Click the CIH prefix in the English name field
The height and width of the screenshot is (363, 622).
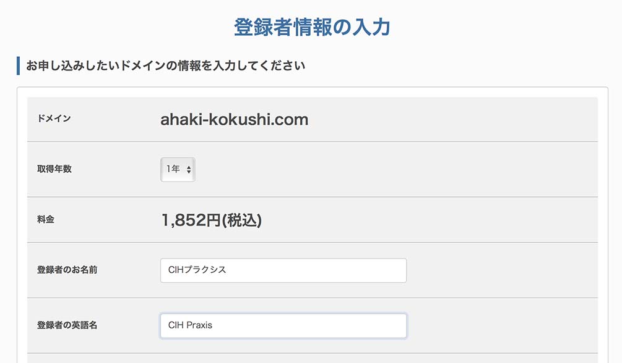176,325
